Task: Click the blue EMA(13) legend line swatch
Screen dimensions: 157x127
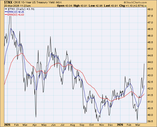Action: click(x=6, y=12)
